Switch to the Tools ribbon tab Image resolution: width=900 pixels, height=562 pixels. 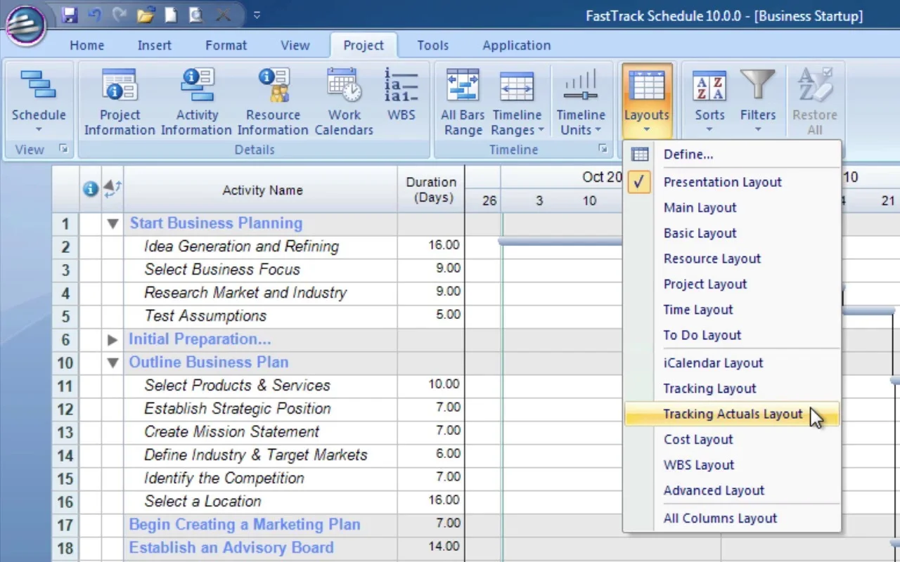[x=432, y=46]
